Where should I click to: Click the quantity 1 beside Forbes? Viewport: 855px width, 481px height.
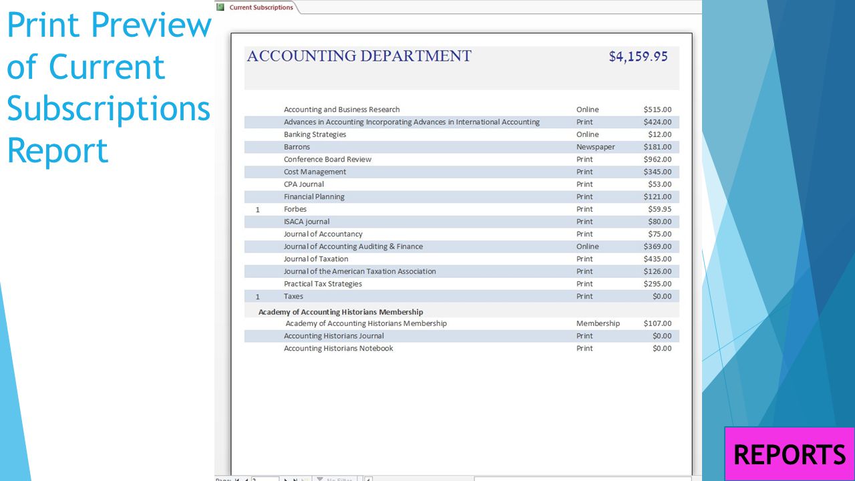(258, 210)
